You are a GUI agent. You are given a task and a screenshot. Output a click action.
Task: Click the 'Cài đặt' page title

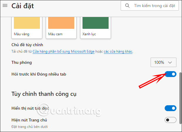[23, 6]
